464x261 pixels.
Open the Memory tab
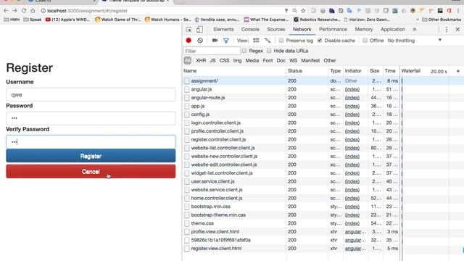pos(364,29)
